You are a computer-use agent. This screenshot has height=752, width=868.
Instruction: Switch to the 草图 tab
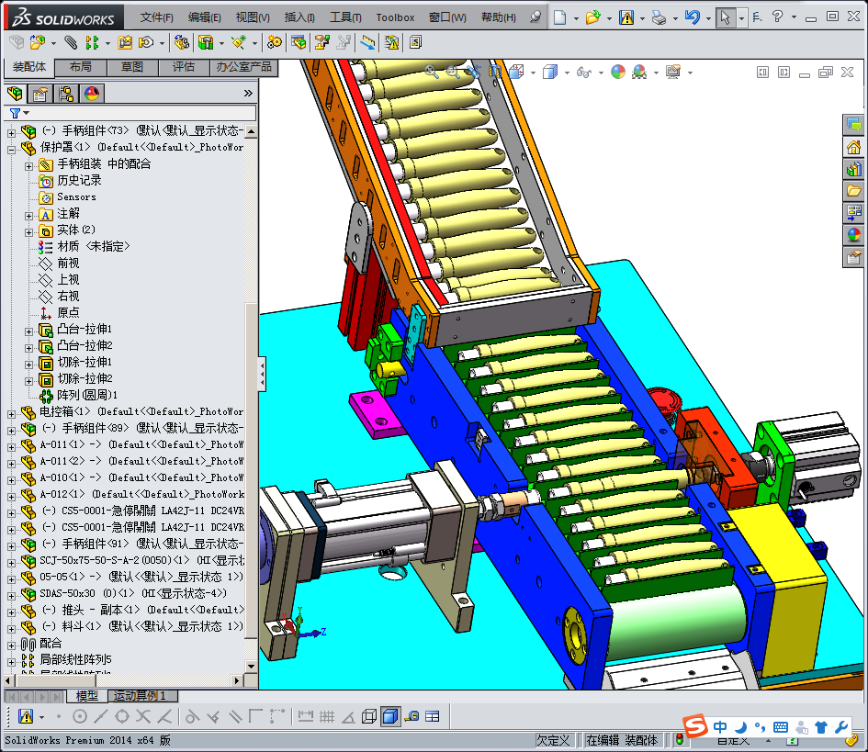pos(132,67)
